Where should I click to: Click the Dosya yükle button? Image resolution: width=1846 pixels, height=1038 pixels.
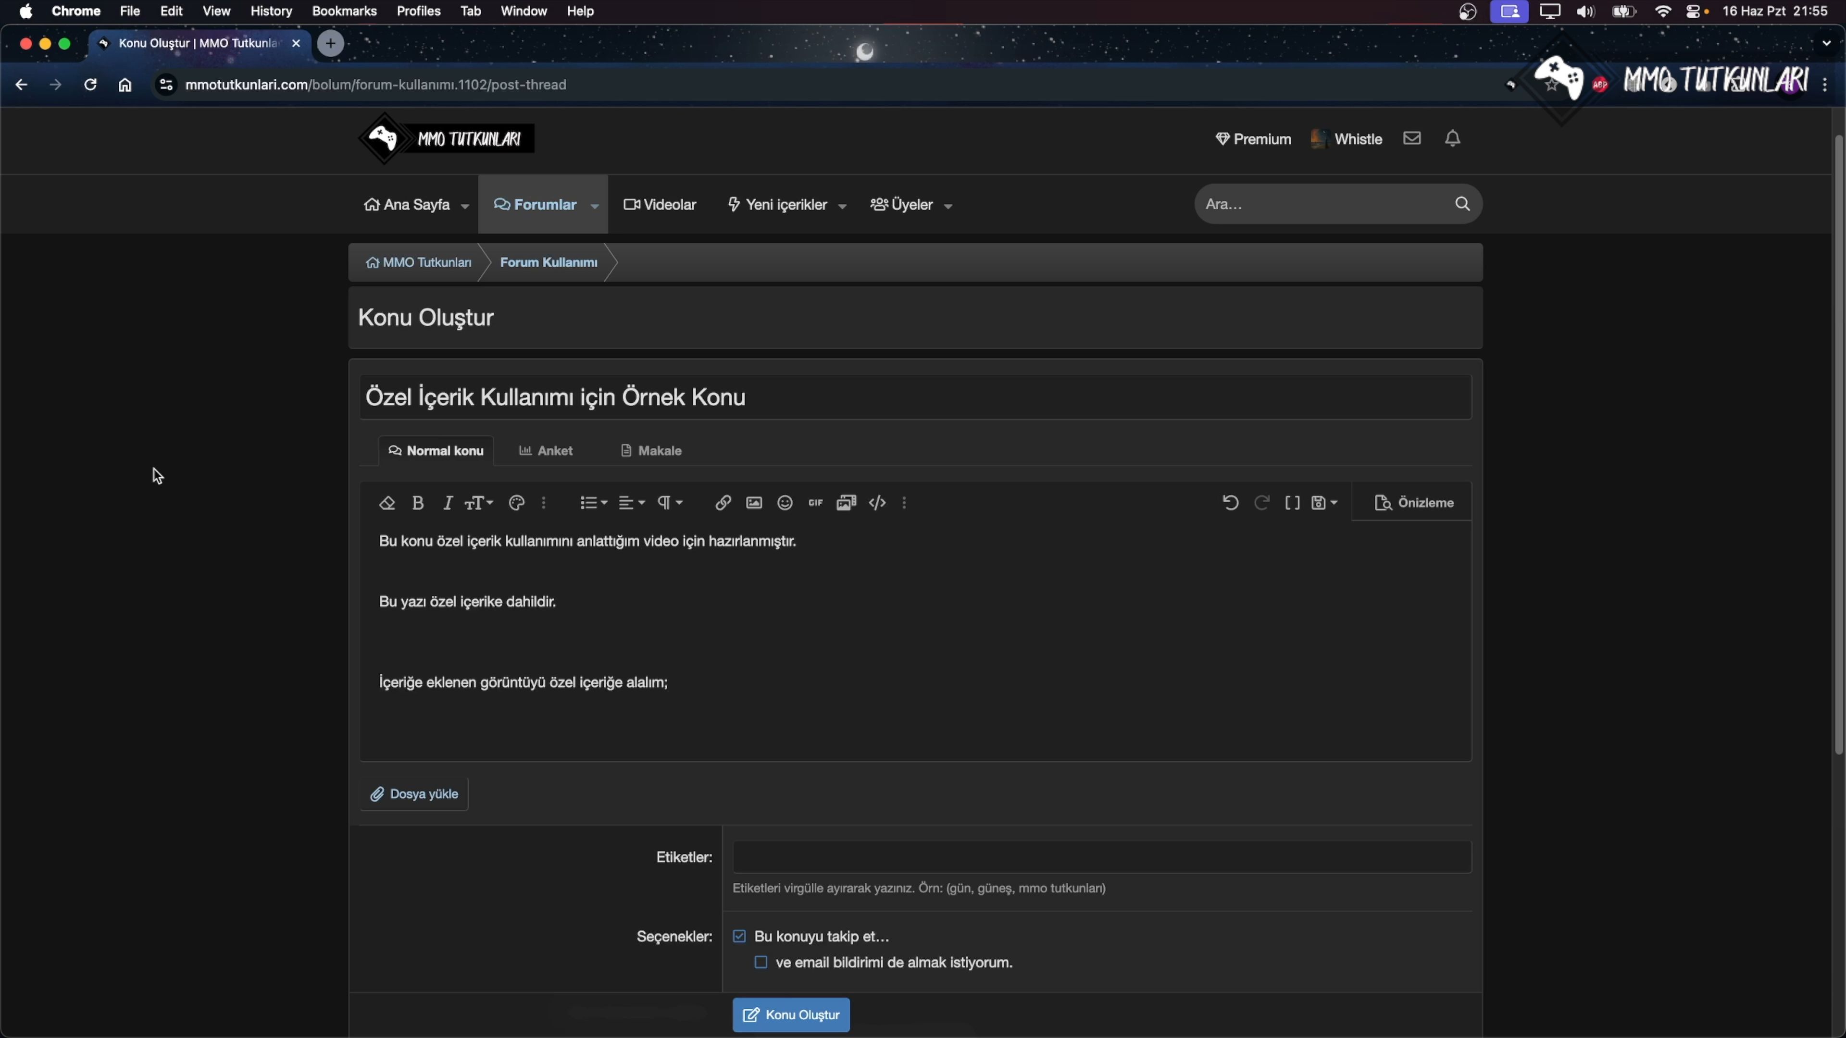coord(414,794)
